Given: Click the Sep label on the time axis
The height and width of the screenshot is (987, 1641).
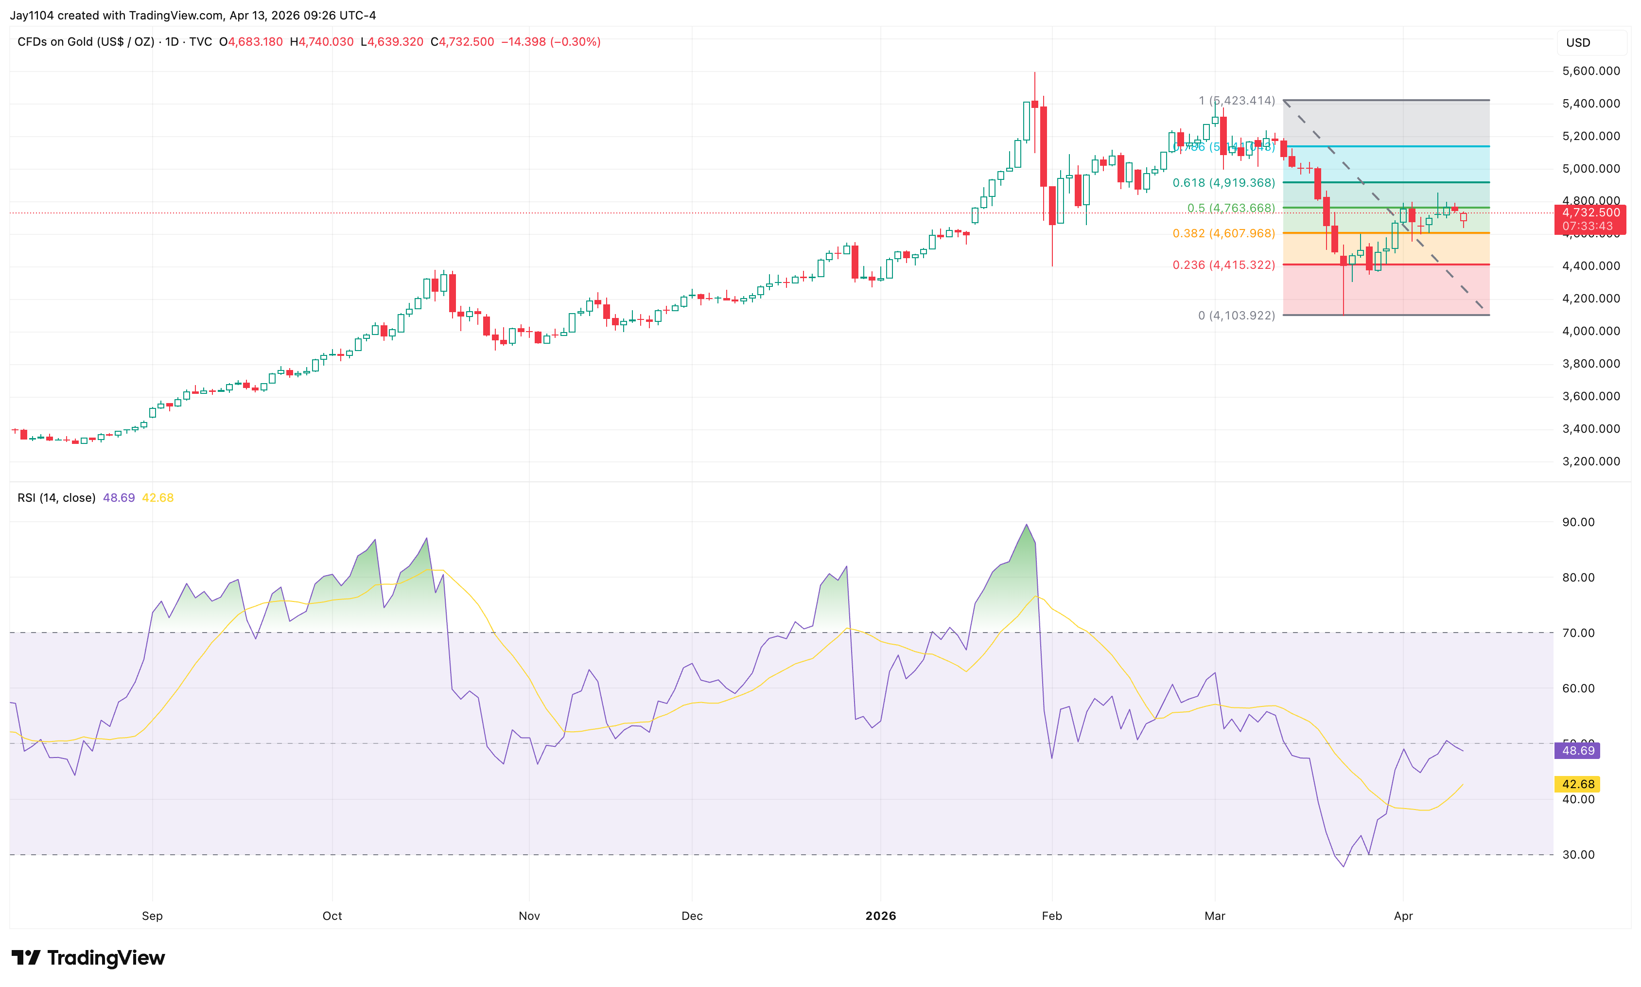Looking at the screenshot, I should (152, 916).
